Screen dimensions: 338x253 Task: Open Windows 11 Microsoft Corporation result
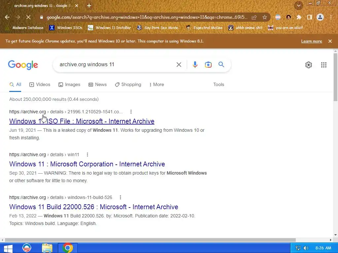coord(87,164)
